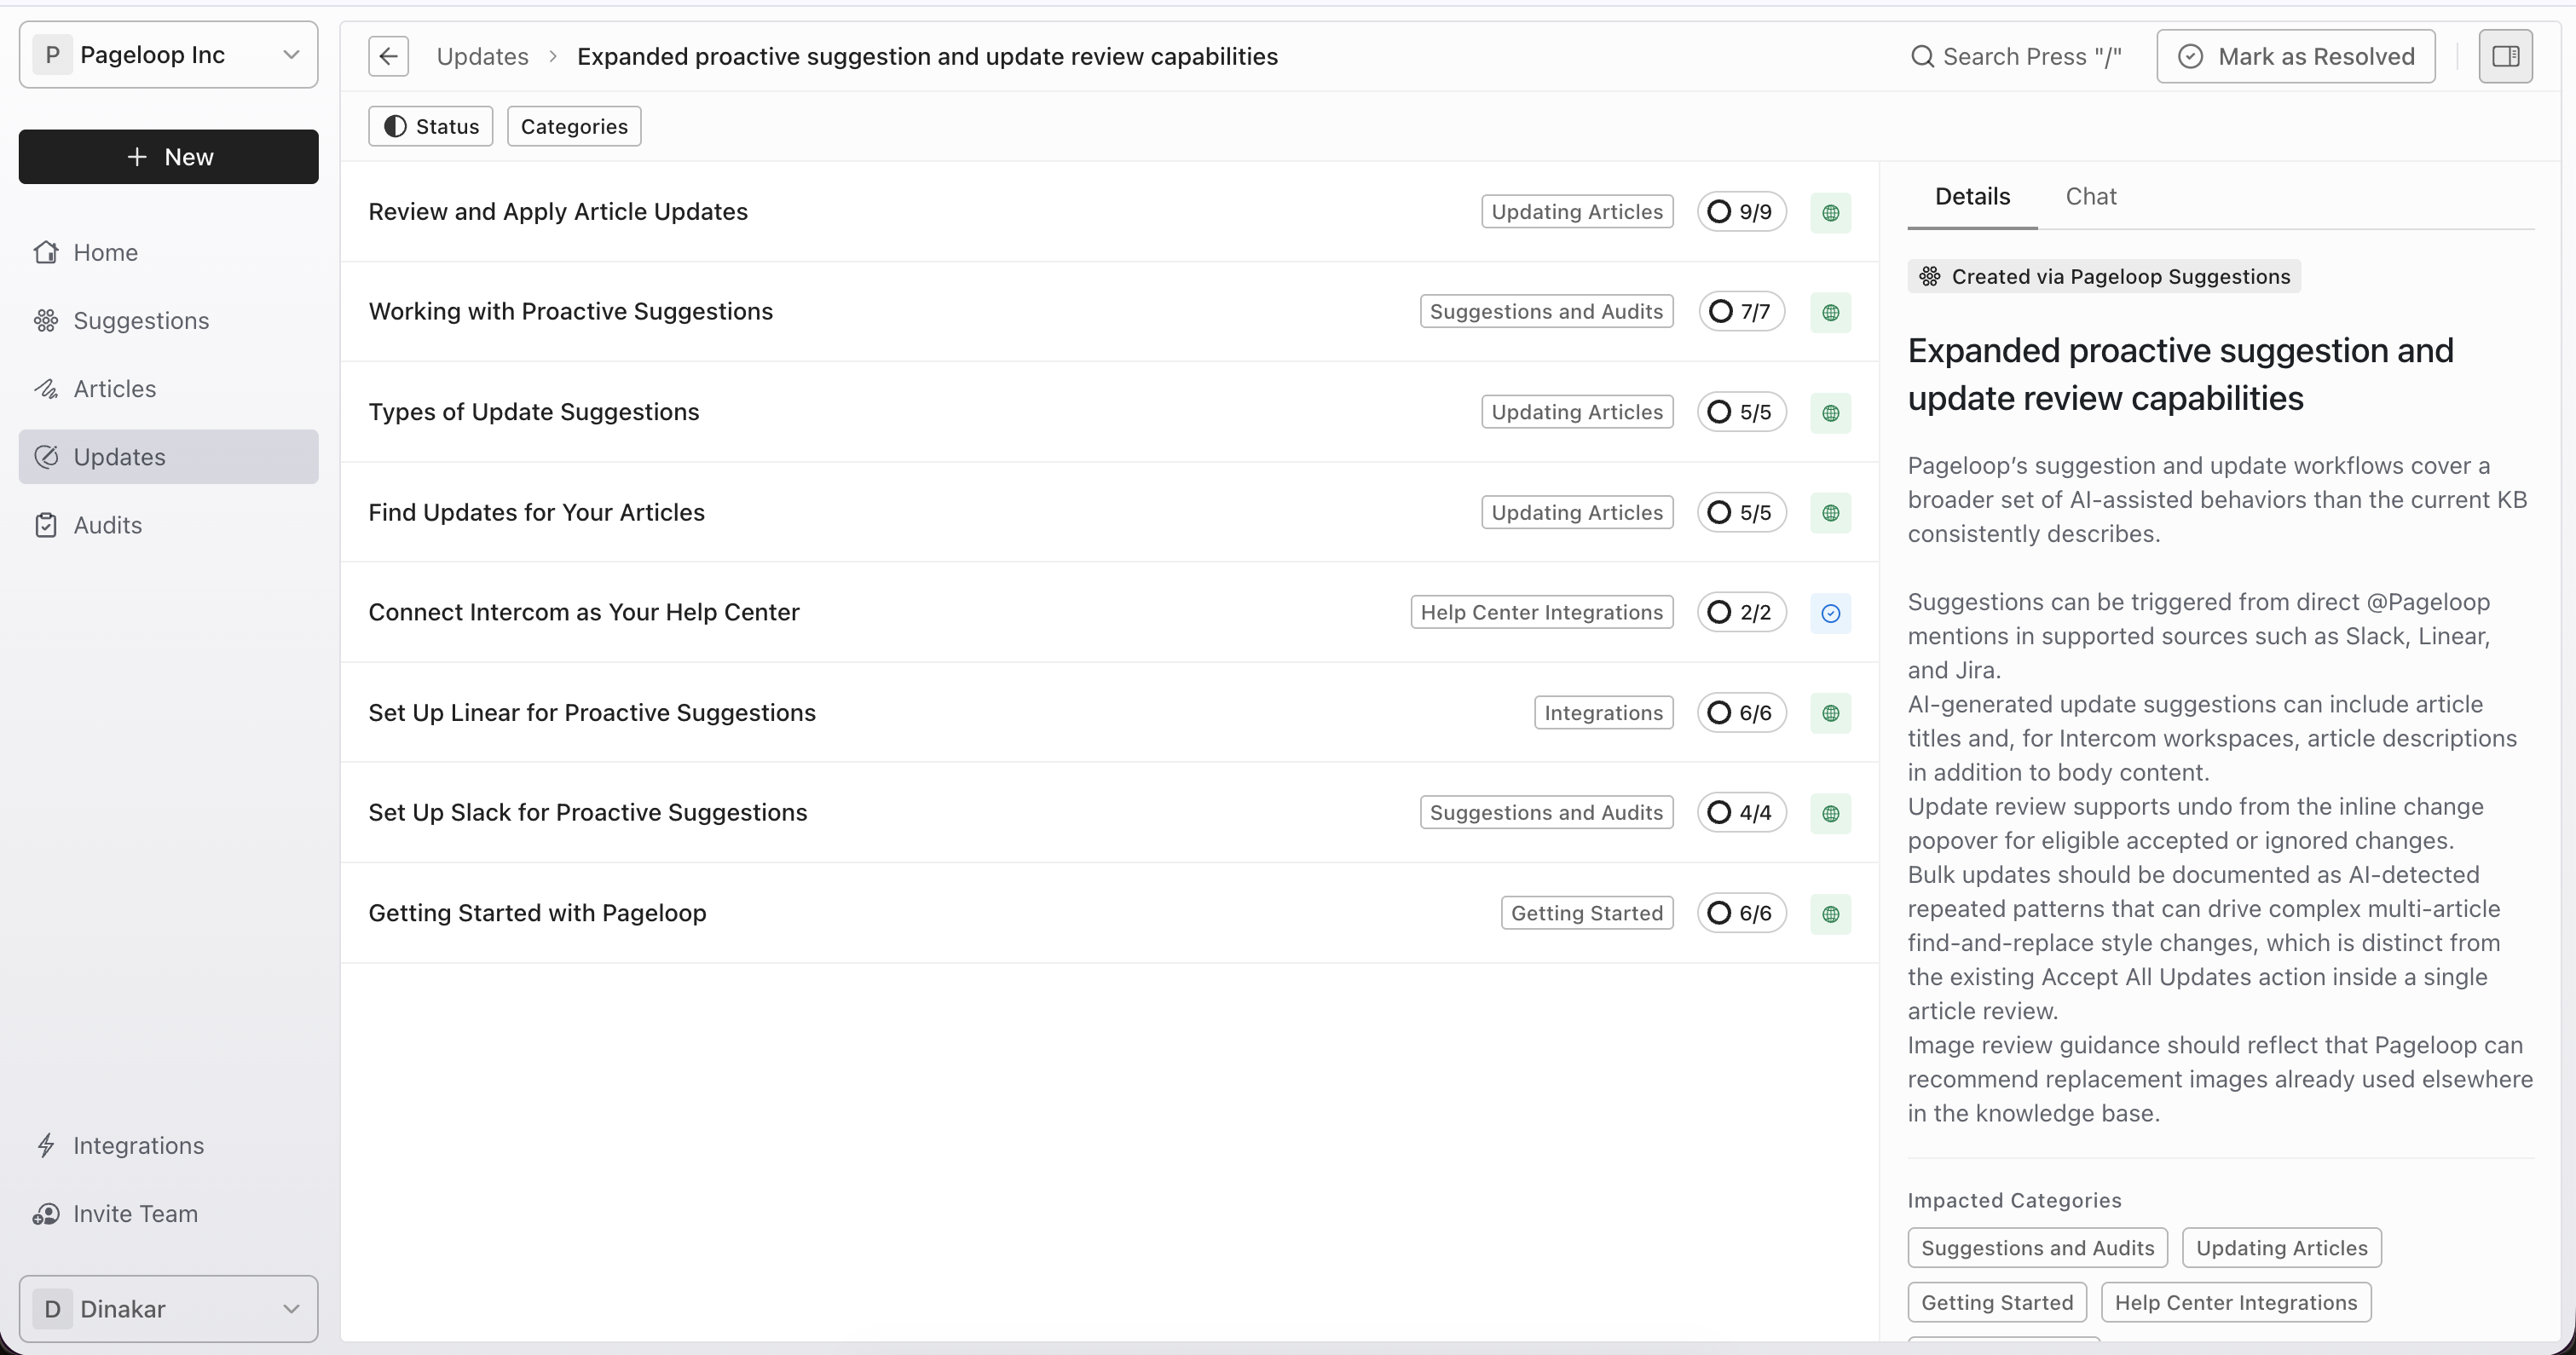
Task: Open Suggestions in sidebar
Action: click(168, 320)
